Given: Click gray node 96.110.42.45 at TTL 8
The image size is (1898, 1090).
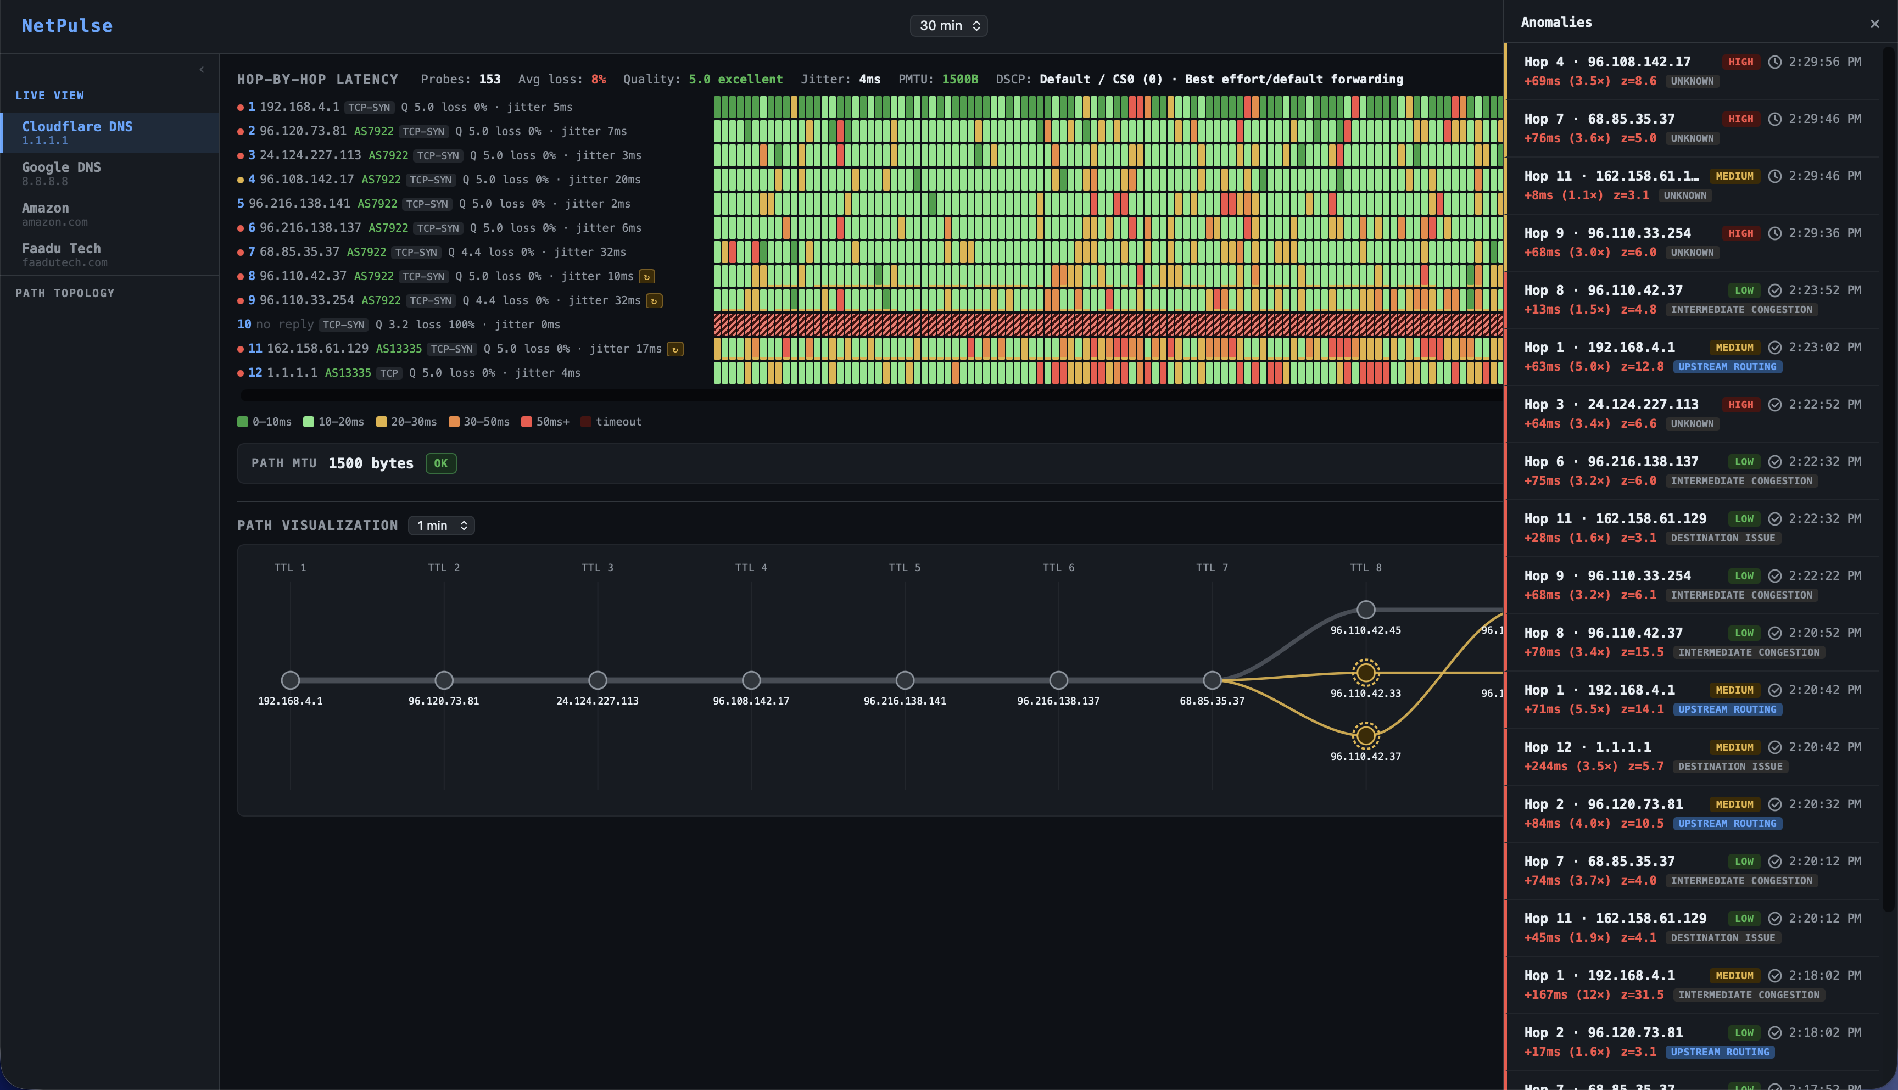Looking at the screenshot, I should pyautogui.click(x=1366, y=610).
